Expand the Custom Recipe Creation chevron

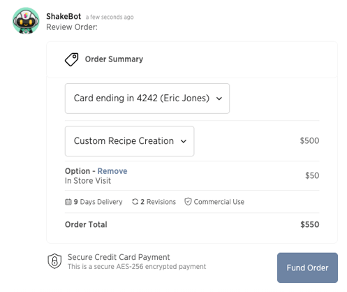point(184,141)
